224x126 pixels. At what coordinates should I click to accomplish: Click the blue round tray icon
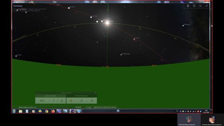click(x=201, y=111)
